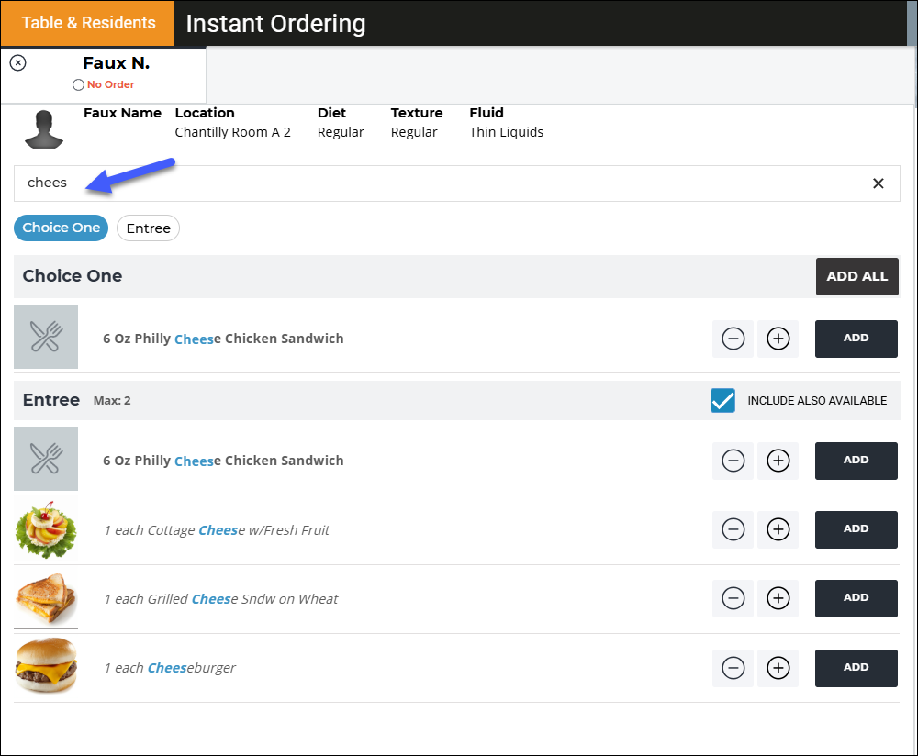Click the resident profile avatar icon
This screenshot has height=756, width=918.
[x=44, y=129]
